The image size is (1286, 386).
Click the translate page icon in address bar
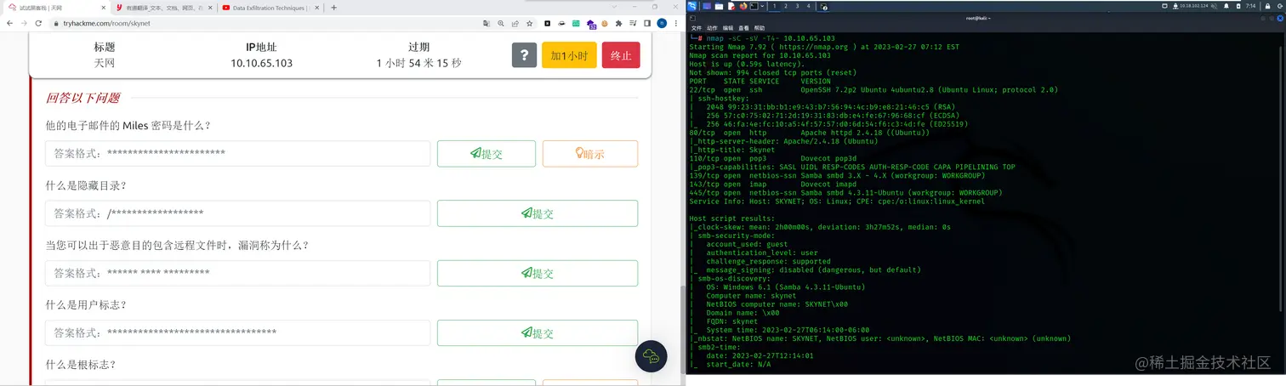pos(487,23)
